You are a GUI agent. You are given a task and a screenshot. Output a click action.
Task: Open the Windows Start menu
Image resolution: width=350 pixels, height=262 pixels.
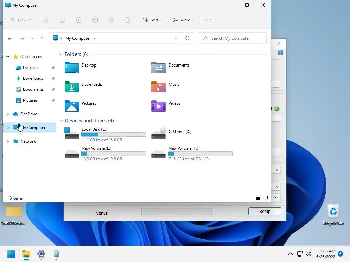[x=11, y=254]
